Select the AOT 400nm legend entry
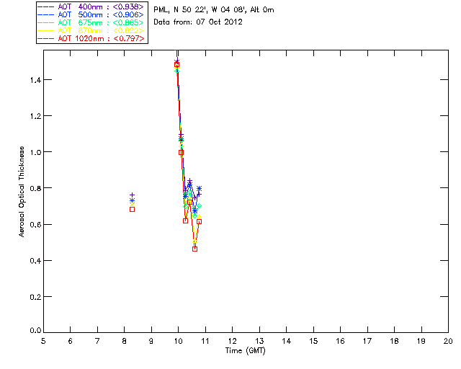The height and width of the screenshot is (369, 461). click(x=91, y=6)
